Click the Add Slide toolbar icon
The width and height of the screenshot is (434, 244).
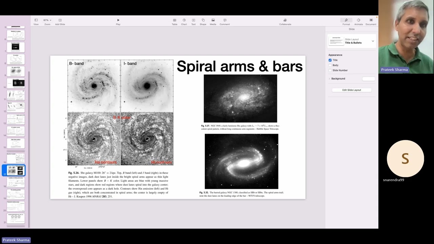(60, 20)
